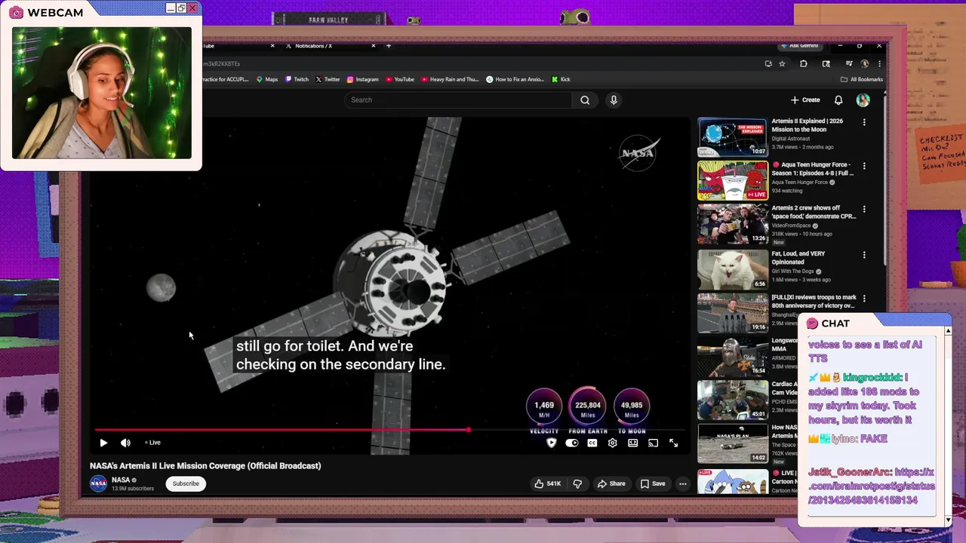
Task: Open the Instagram bookmark
Action: [363, 79]
